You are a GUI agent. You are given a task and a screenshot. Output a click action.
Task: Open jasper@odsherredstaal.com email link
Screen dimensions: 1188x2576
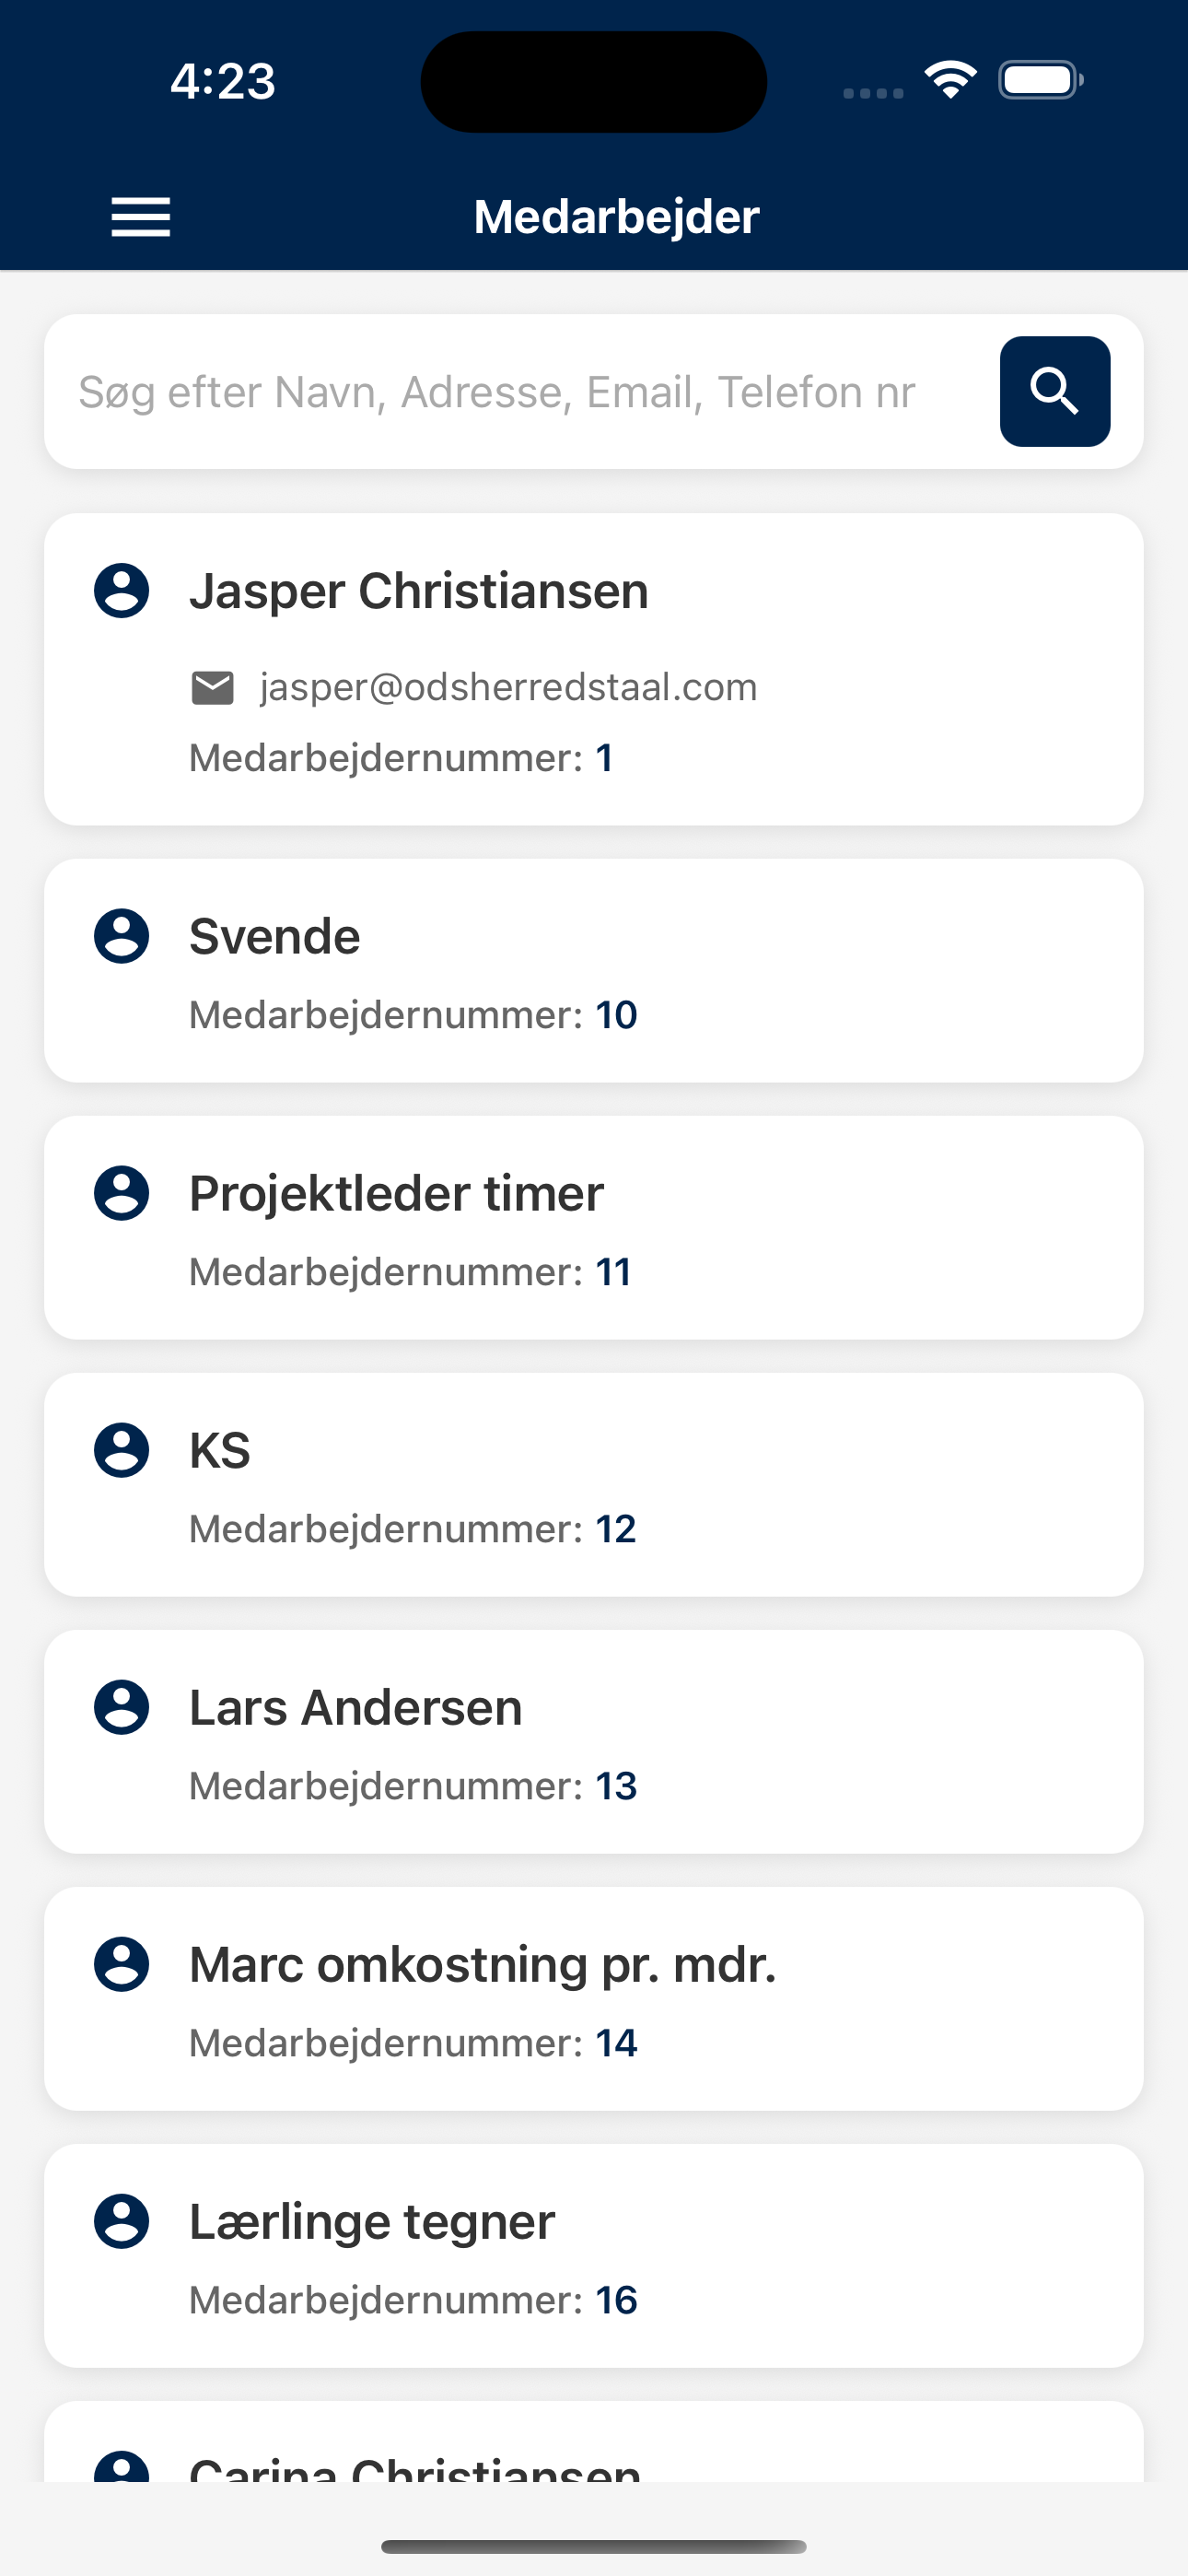[508, 688]
